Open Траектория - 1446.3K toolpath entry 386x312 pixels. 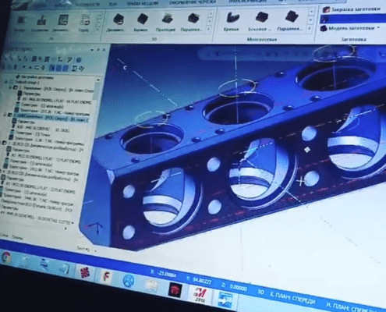[37, 199]
